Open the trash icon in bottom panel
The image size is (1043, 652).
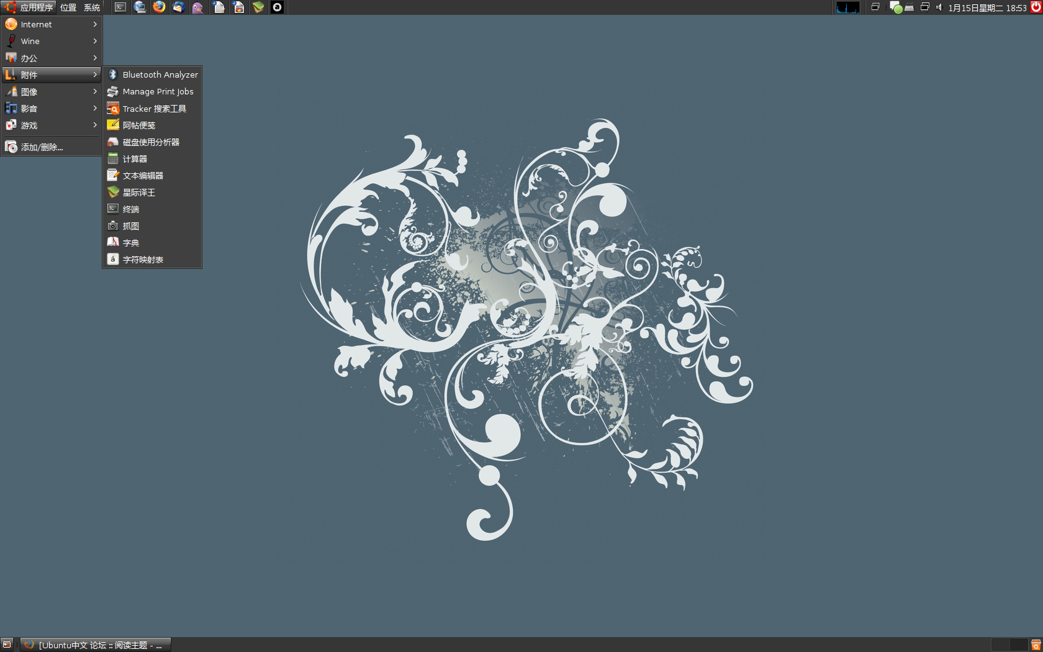pos(1036,645)
